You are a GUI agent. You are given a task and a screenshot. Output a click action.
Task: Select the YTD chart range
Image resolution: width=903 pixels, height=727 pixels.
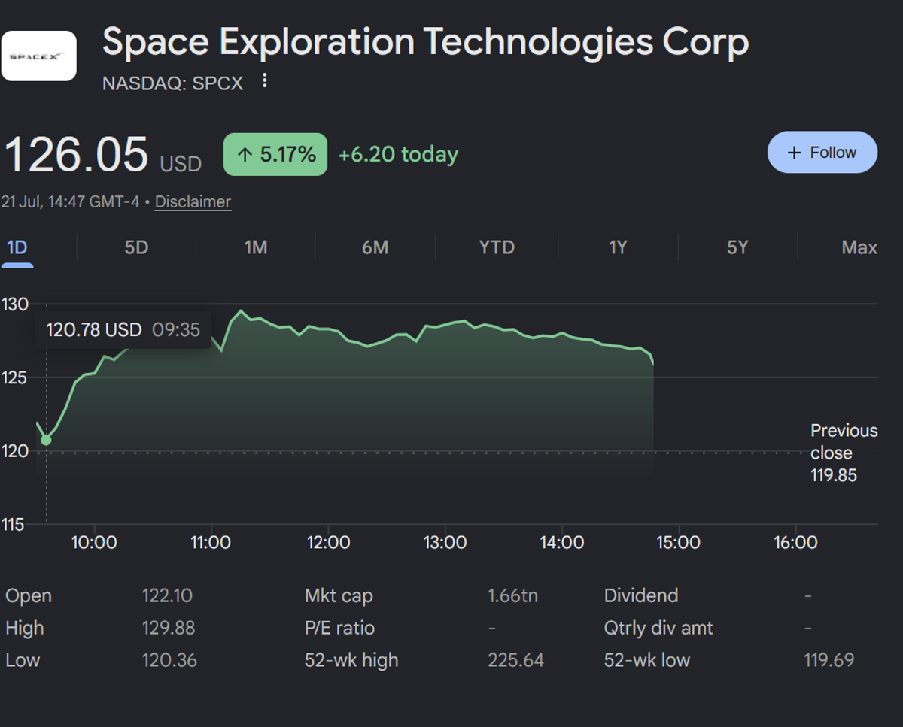[497, 247]
